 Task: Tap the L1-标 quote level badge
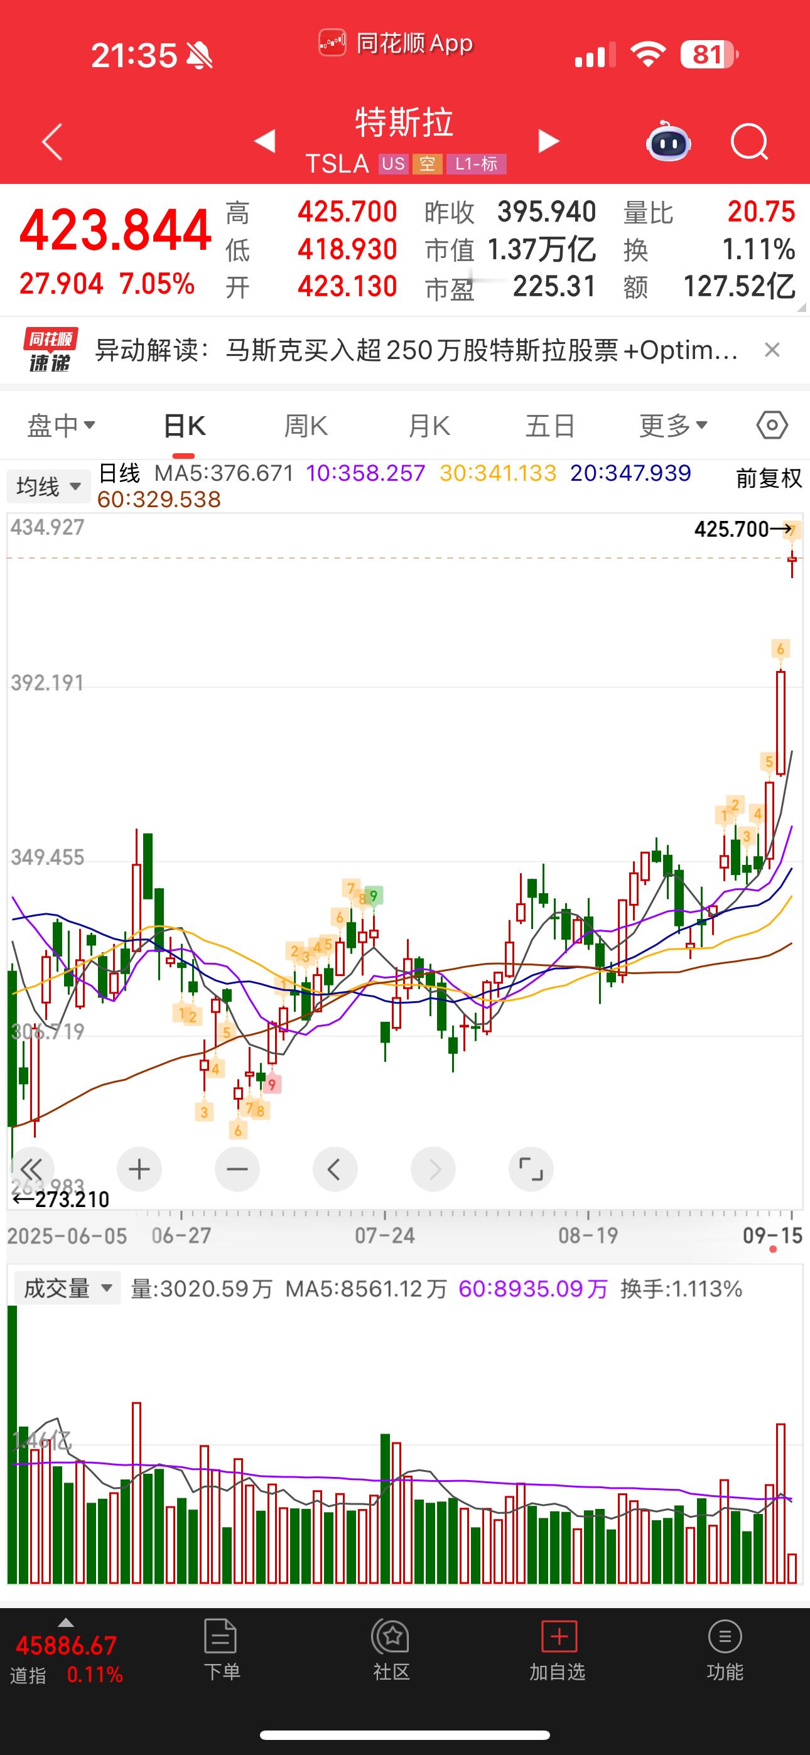(476, 164)
